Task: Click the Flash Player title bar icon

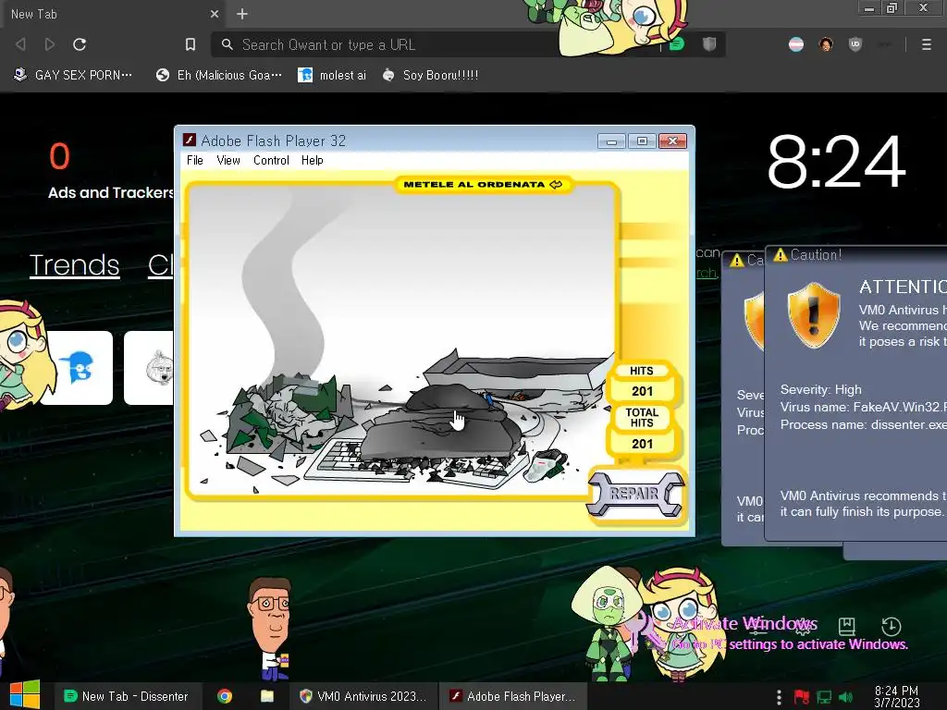Action: pos(190,141)
